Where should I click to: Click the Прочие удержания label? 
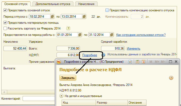42,62
